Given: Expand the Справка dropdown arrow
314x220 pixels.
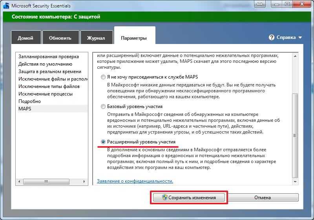Looking at the screenshot, I should point(300,37).
